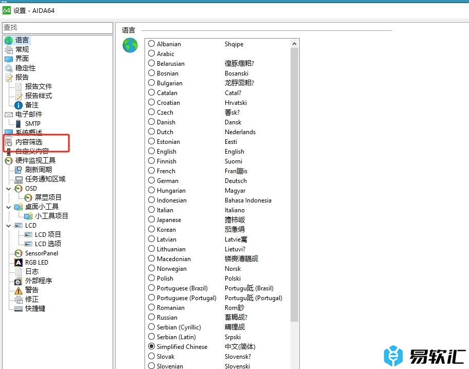This screenshot has height=369, width=469.
Task: Select the English language radio button
Action: click(152, 151)
